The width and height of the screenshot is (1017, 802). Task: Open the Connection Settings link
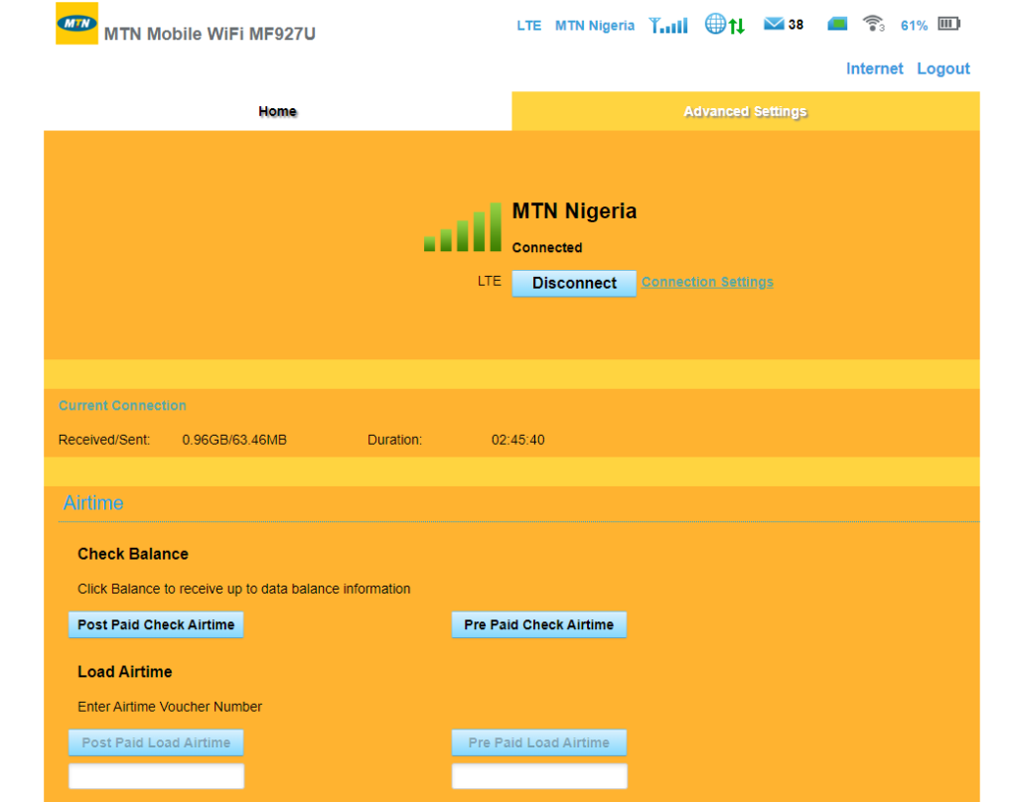[x=707, y=282]
